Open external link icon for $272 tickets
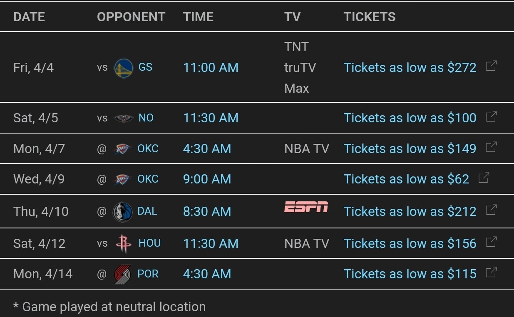Image resolution: width=514 pixels, height=317 pixels. click(x=491, y=67)
